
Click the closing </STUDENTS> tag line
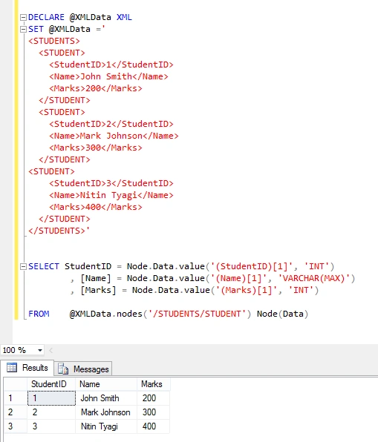pos(59,231)
